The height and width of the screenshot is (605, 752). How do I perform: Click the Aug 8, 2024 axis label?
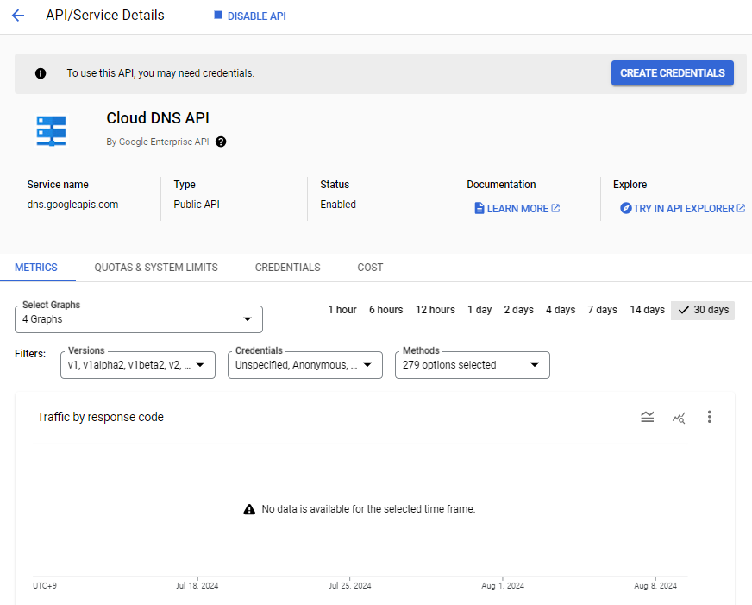coord(655,586)
